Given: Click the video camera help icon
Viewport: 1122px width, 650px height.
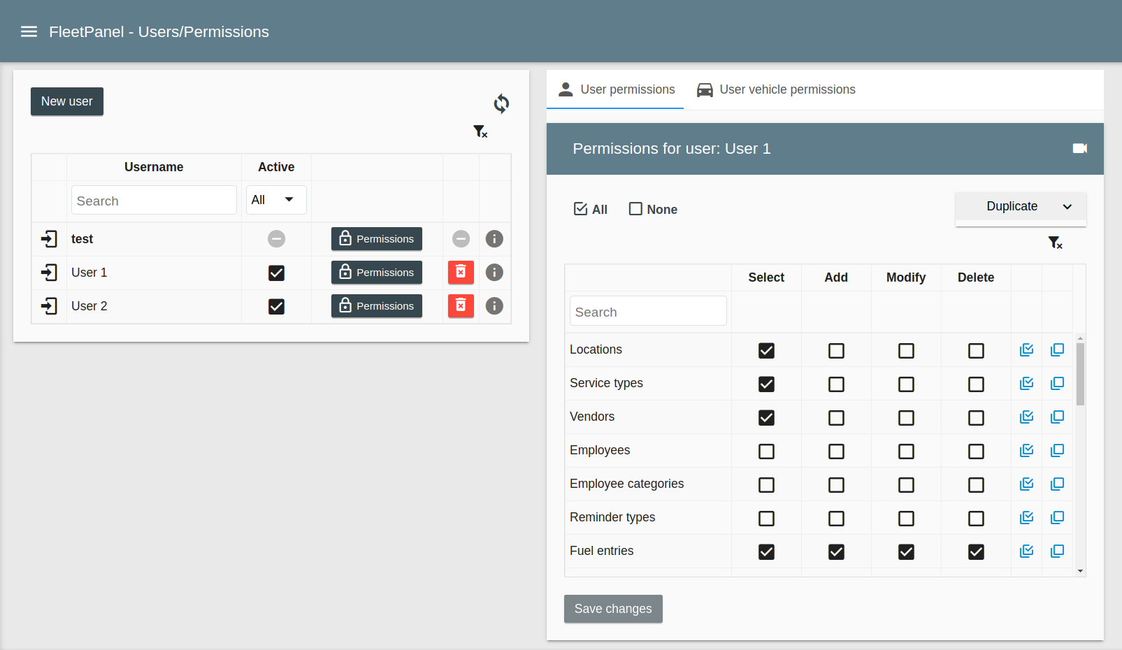Looking at the screenshot, I should (1079, 148).
